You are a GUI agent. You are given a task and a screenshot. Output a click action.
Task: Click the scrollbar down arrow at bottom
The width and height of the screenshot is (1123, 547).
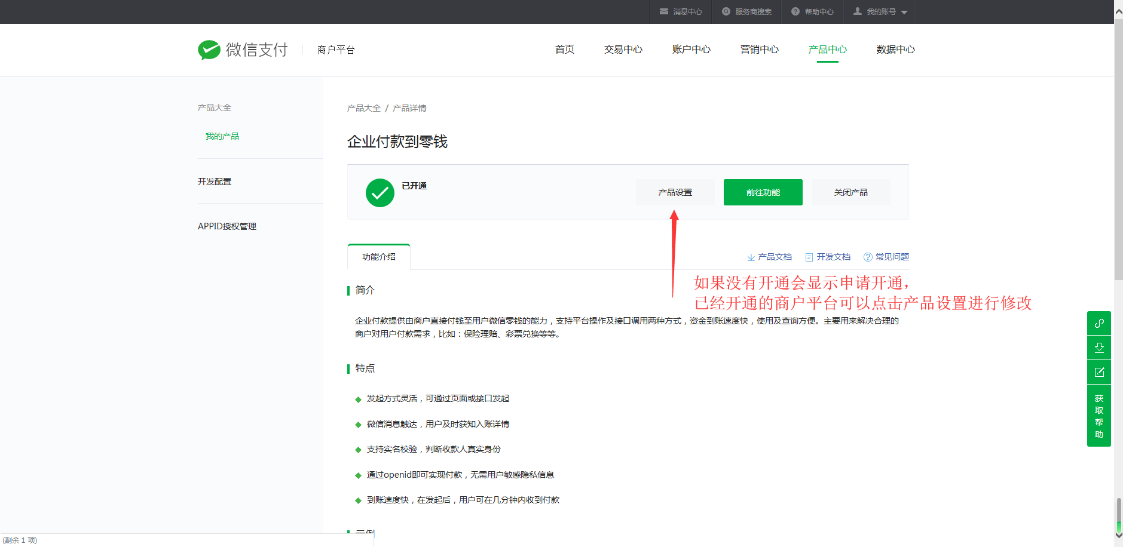coord(1118,535)
